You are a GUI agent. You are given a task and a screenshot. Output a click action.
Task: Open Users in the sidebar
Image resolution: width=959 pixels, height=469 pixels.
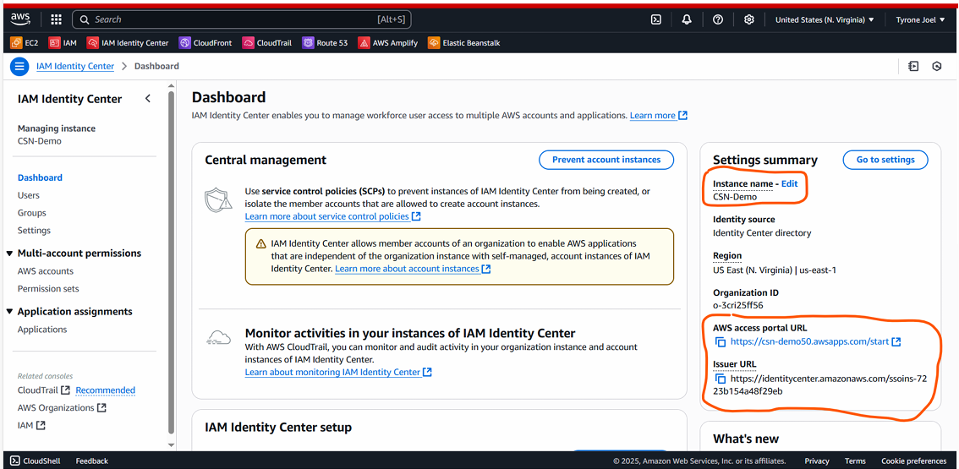tap(29, 196)
